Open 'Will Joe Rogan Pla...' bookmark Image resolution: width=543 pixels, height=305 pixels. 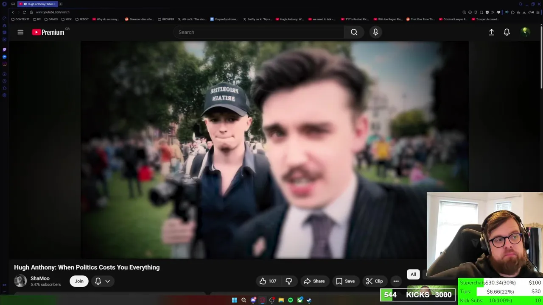(x=388, y=19)
